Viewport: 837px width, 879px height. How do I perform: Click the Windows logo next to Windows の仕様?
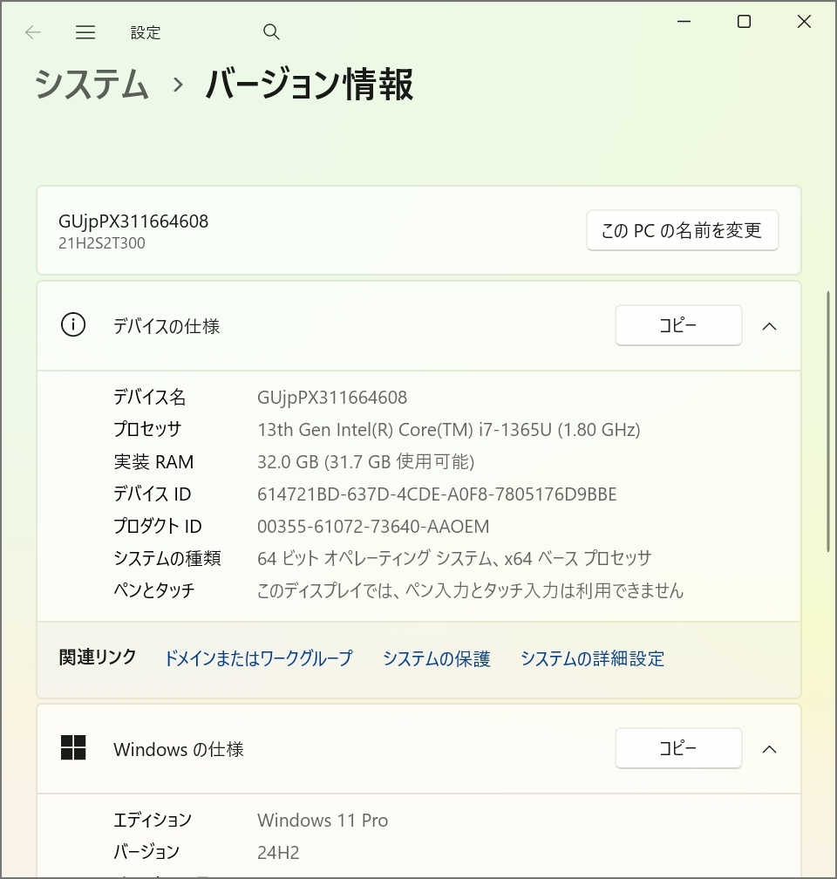[73, 748]
